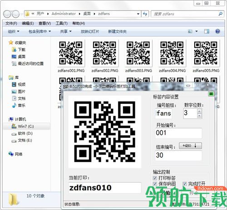Viewport: 227px width, 210px height.
Task: Click Administrator in the address path
Action: (64, 14)
